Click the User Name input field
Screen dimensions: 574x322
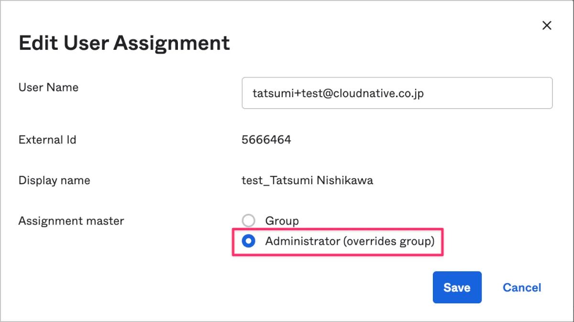point(397,93)
